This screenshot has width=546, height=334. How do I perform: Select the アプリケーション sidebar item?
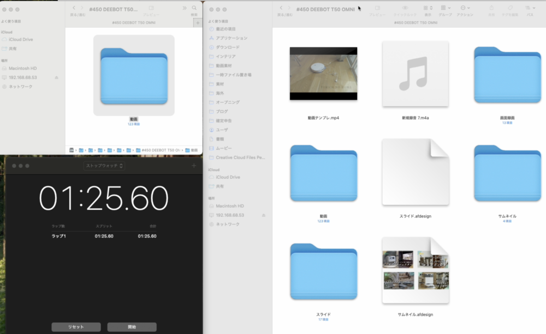coord(231,38)
